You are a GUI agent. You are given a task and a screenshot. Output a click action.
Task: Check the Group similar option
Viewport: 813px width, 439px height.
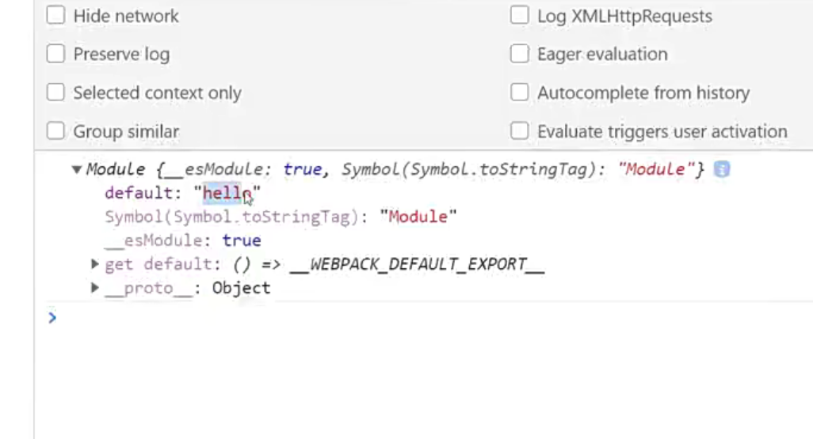point(55,131)
